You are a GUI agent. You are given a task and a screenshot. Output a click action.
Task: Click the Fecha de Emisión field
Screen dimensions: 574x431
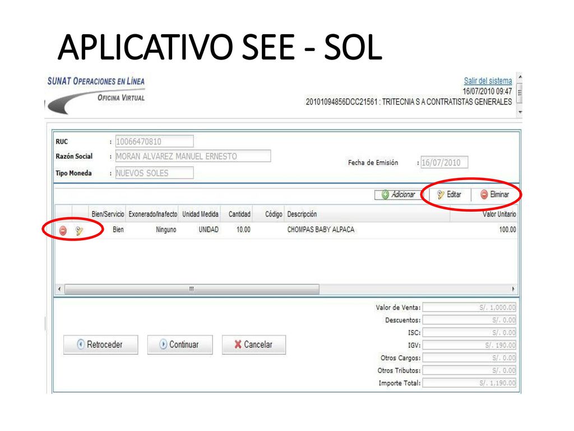pos(445,162)
